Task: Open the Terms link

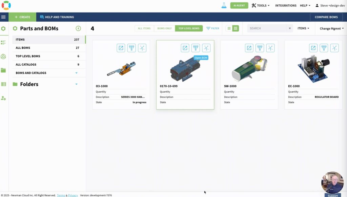Action: (61, 195)
